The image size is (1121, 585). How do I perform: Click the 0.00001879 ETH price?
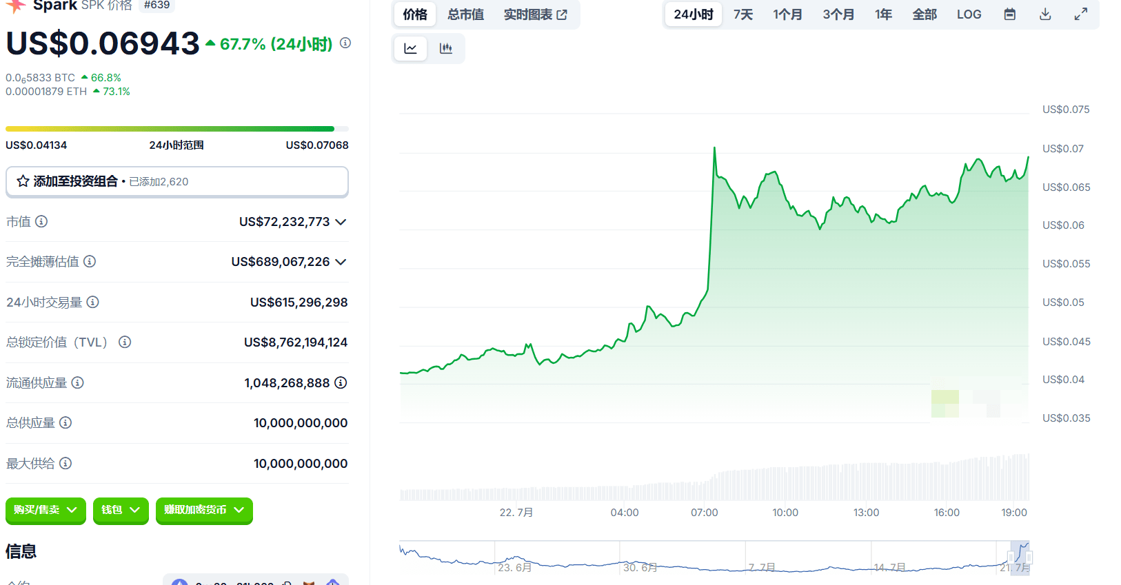pyautogui.click(x=46, y=92)
